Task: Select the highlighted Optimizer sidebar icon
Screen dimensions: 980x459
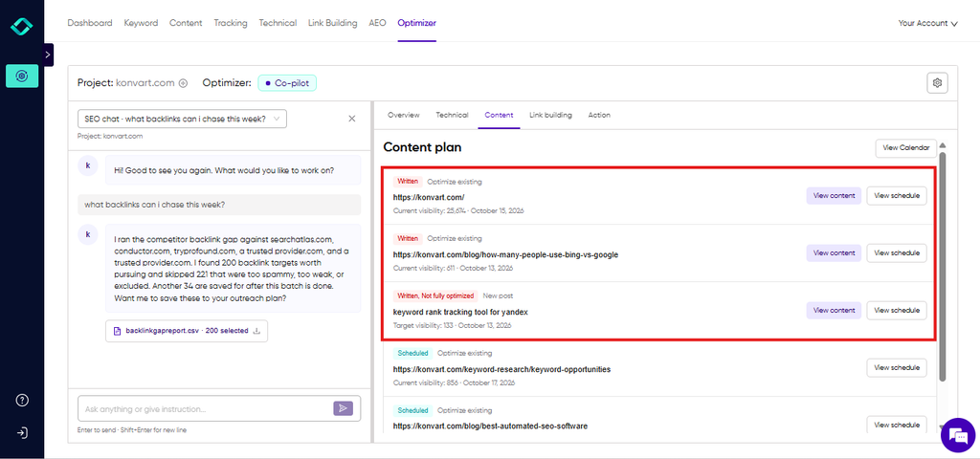Action: coord(22,76)
